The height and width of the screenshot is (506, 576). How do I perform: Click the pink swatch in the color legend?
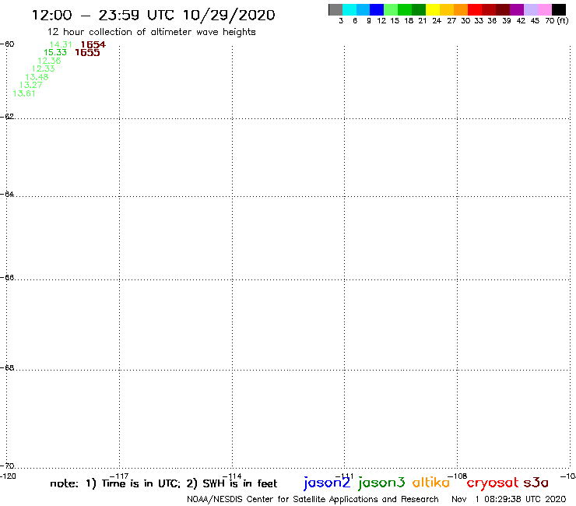545,9
